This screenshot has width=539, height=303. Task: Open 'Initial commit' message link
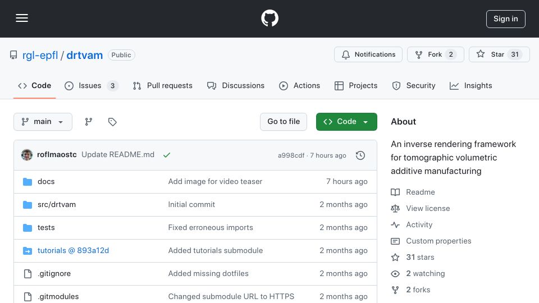coord(191,204)
